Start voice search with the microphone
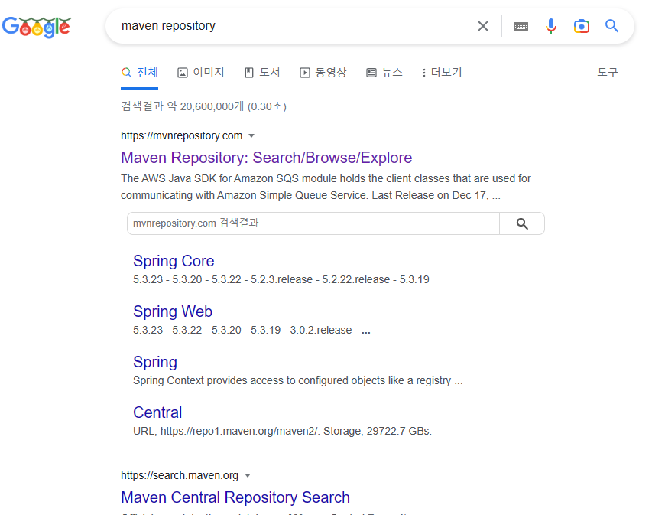The width and height of the screenshot is (652, 515). click(551, 26)
